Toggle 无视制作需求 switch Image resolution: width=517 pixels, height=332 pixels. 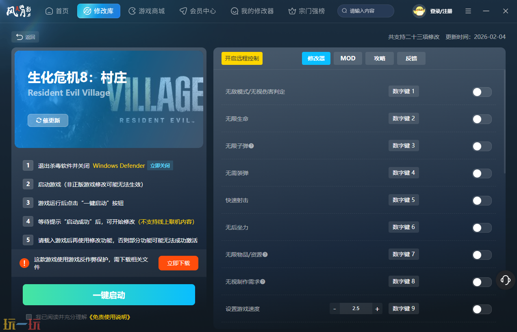pos(482,282)
